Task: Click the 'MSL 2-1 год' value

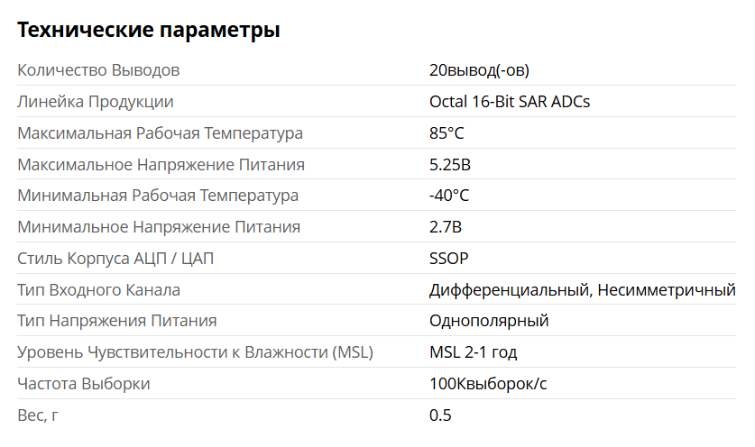Action: tap(473, 352)
